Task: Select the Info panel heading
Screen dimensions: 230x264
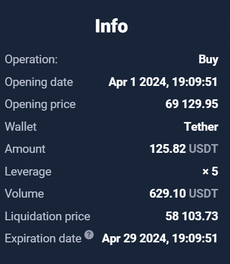Action: click(x=112, y=26)
